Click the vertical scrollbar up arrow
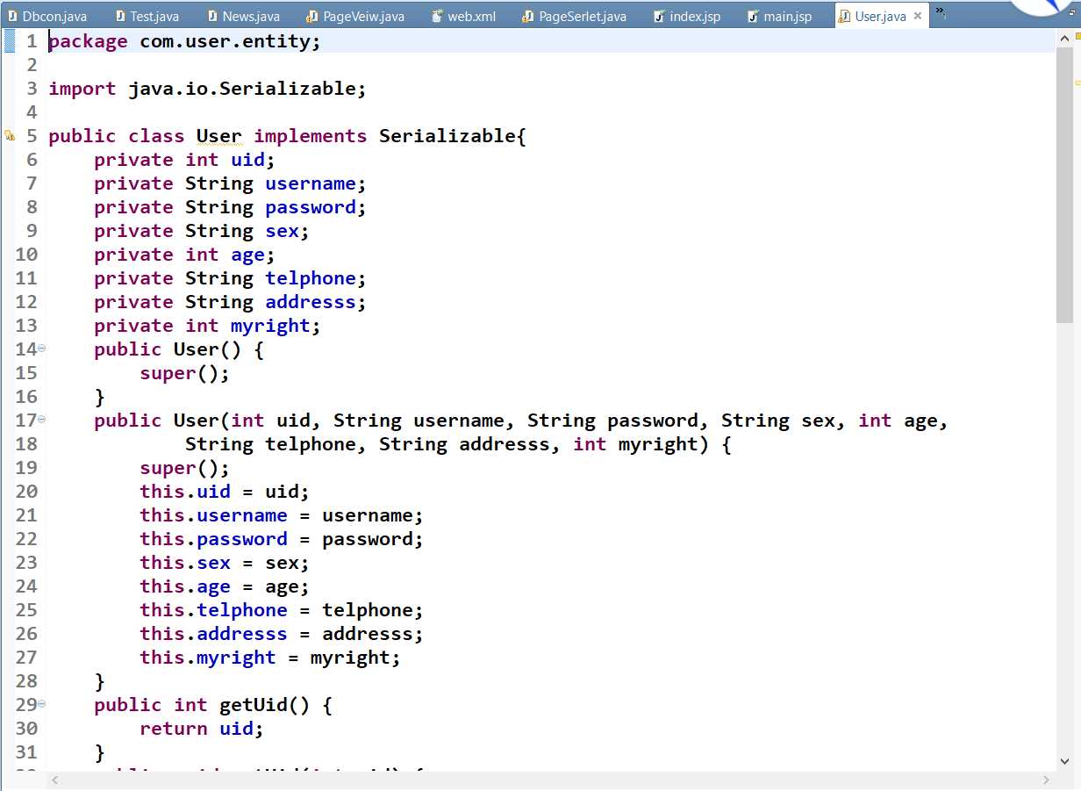This screenshot has width=1081, height=791. (x=1065, y=39)
